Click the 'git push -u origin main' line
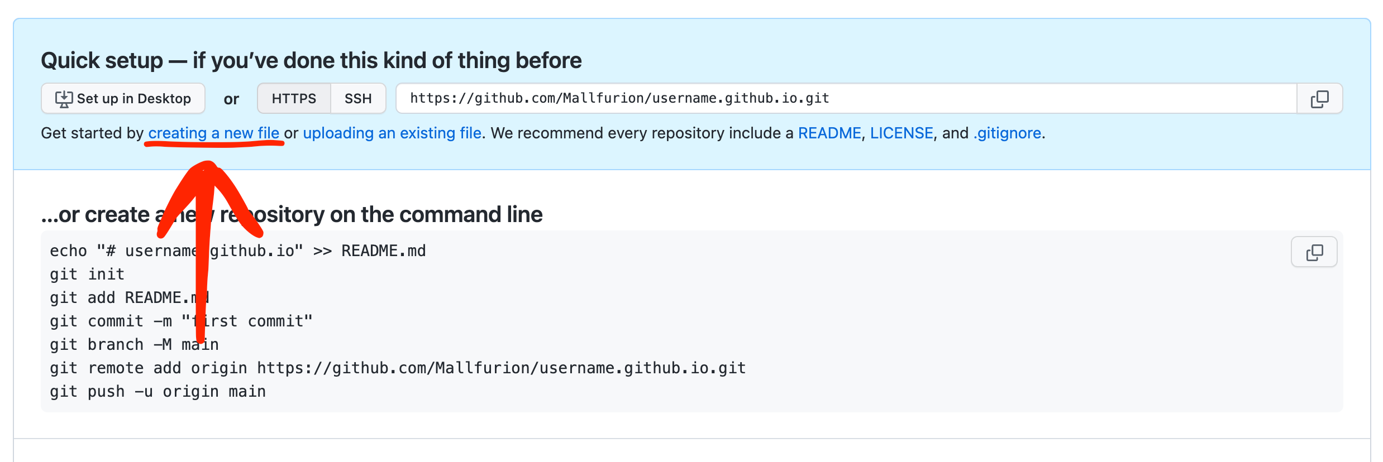This screenshot has width=1383, height=462. [x=158, y=392]
